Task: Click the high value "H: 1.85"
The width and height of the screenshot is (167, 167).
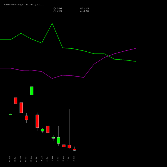Action: (85, 9)
